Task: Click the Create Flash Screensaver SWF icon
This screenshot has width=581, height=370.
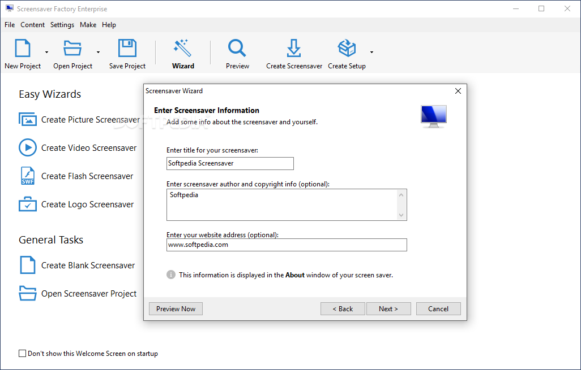Action: click(28, 176)
